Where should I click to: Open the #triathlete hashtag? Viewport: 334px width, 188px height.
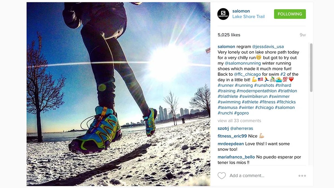point(228,96)
